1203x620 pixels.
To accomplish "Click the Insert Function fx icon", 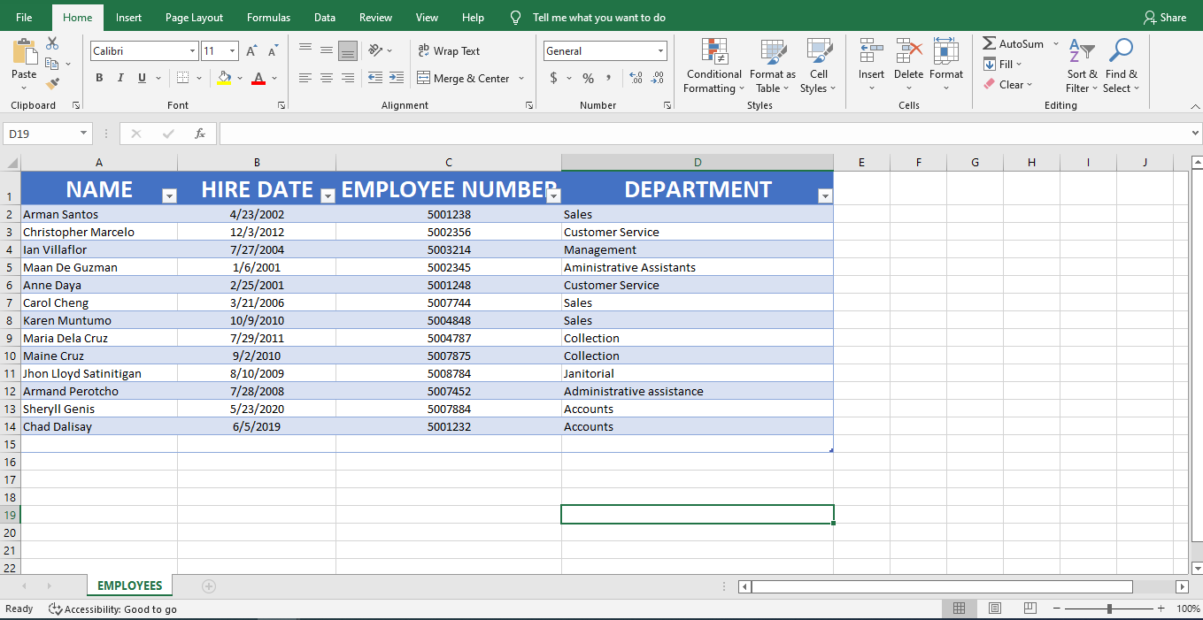I will click(200, 134).
